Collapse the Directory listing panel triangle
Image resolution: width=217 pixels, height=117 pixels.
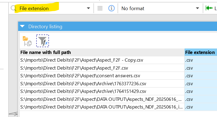pyautogui.click(x=23, y=27)
